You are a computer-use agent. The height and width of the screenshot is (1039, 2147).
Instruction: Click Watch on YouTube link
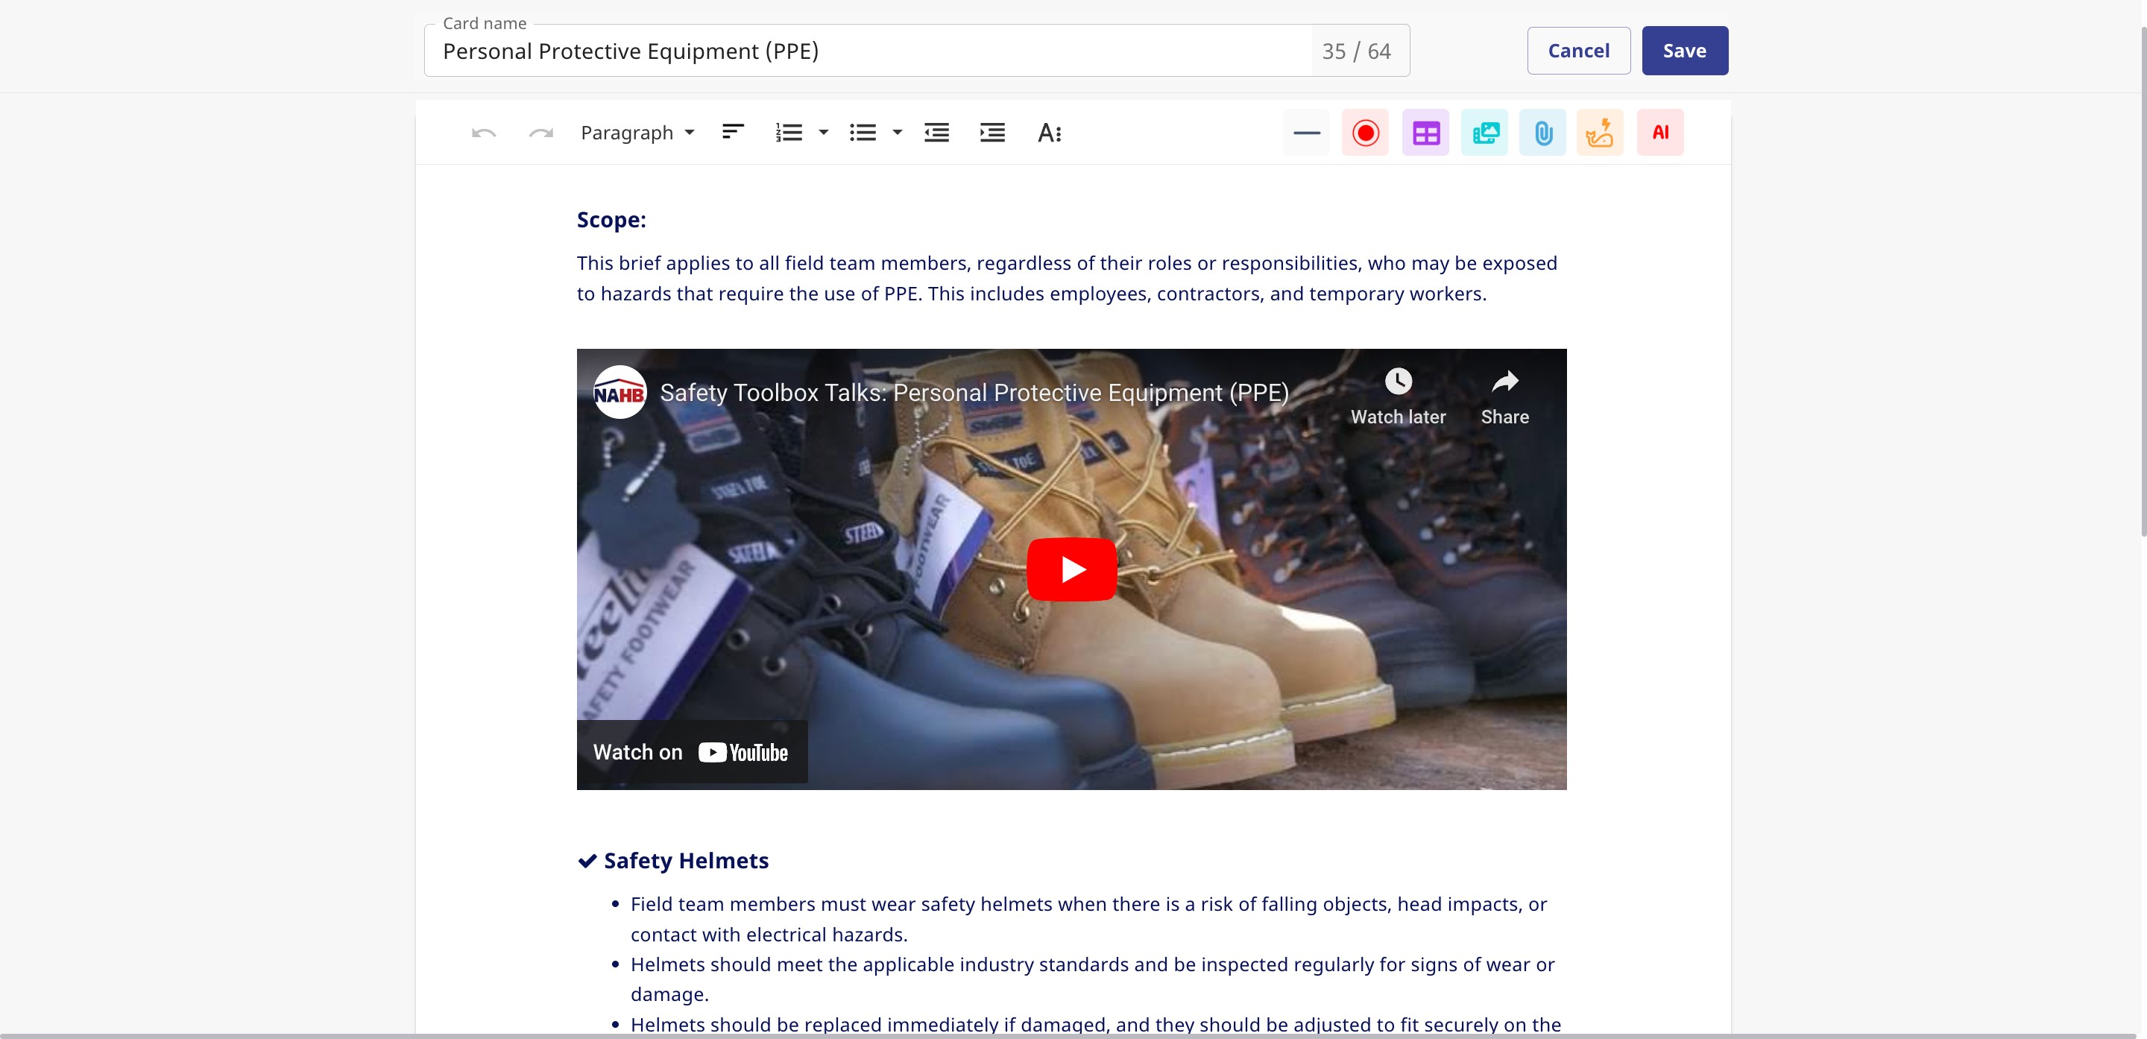click(691, 752)
